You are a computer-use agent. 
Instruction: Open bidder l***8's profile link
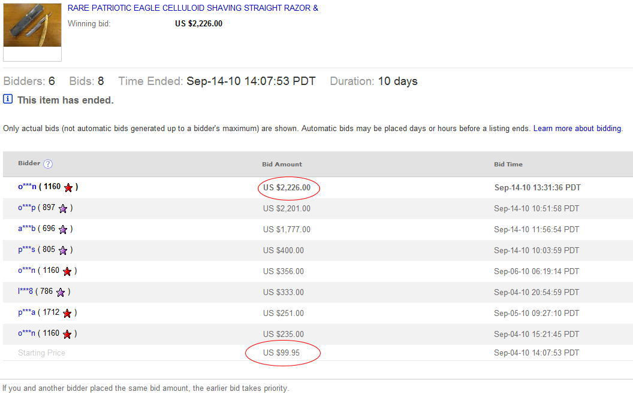pyautogui.click(x=26, y=291)
